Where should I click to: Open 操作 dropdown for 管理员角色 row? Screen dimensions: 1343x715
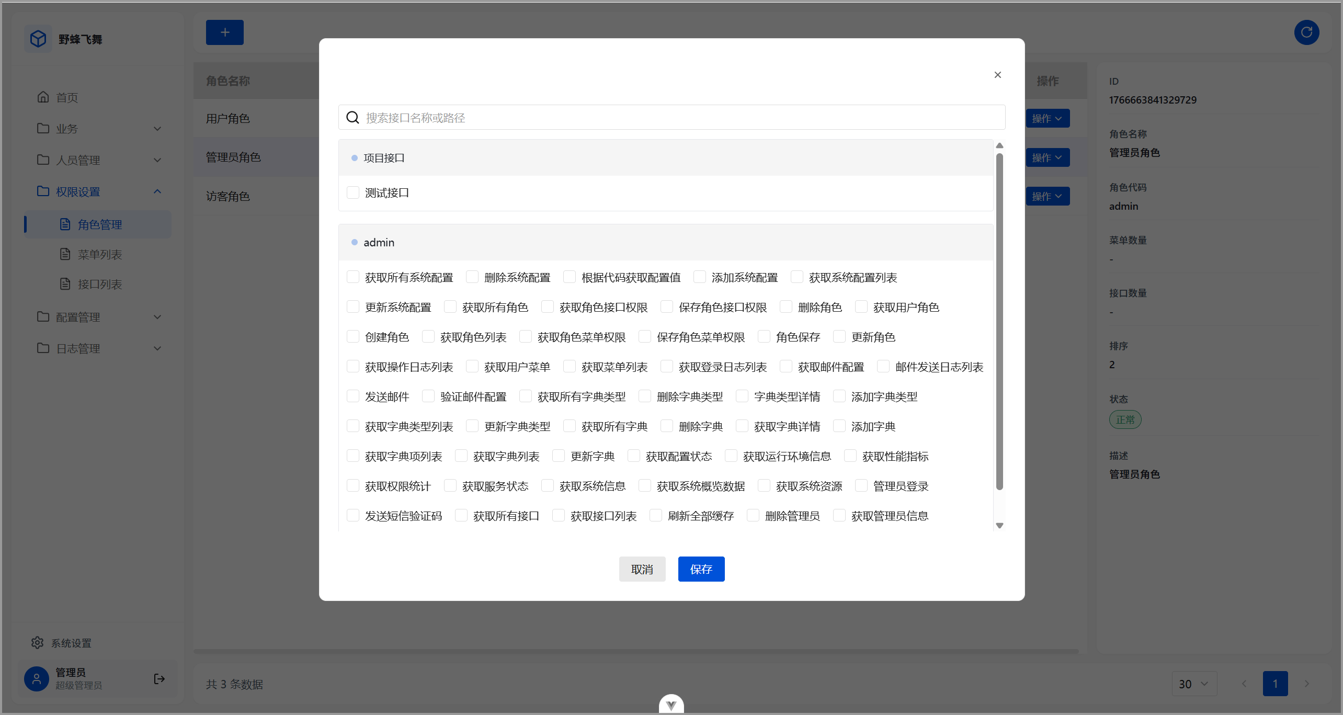(x=1048, y=157)
